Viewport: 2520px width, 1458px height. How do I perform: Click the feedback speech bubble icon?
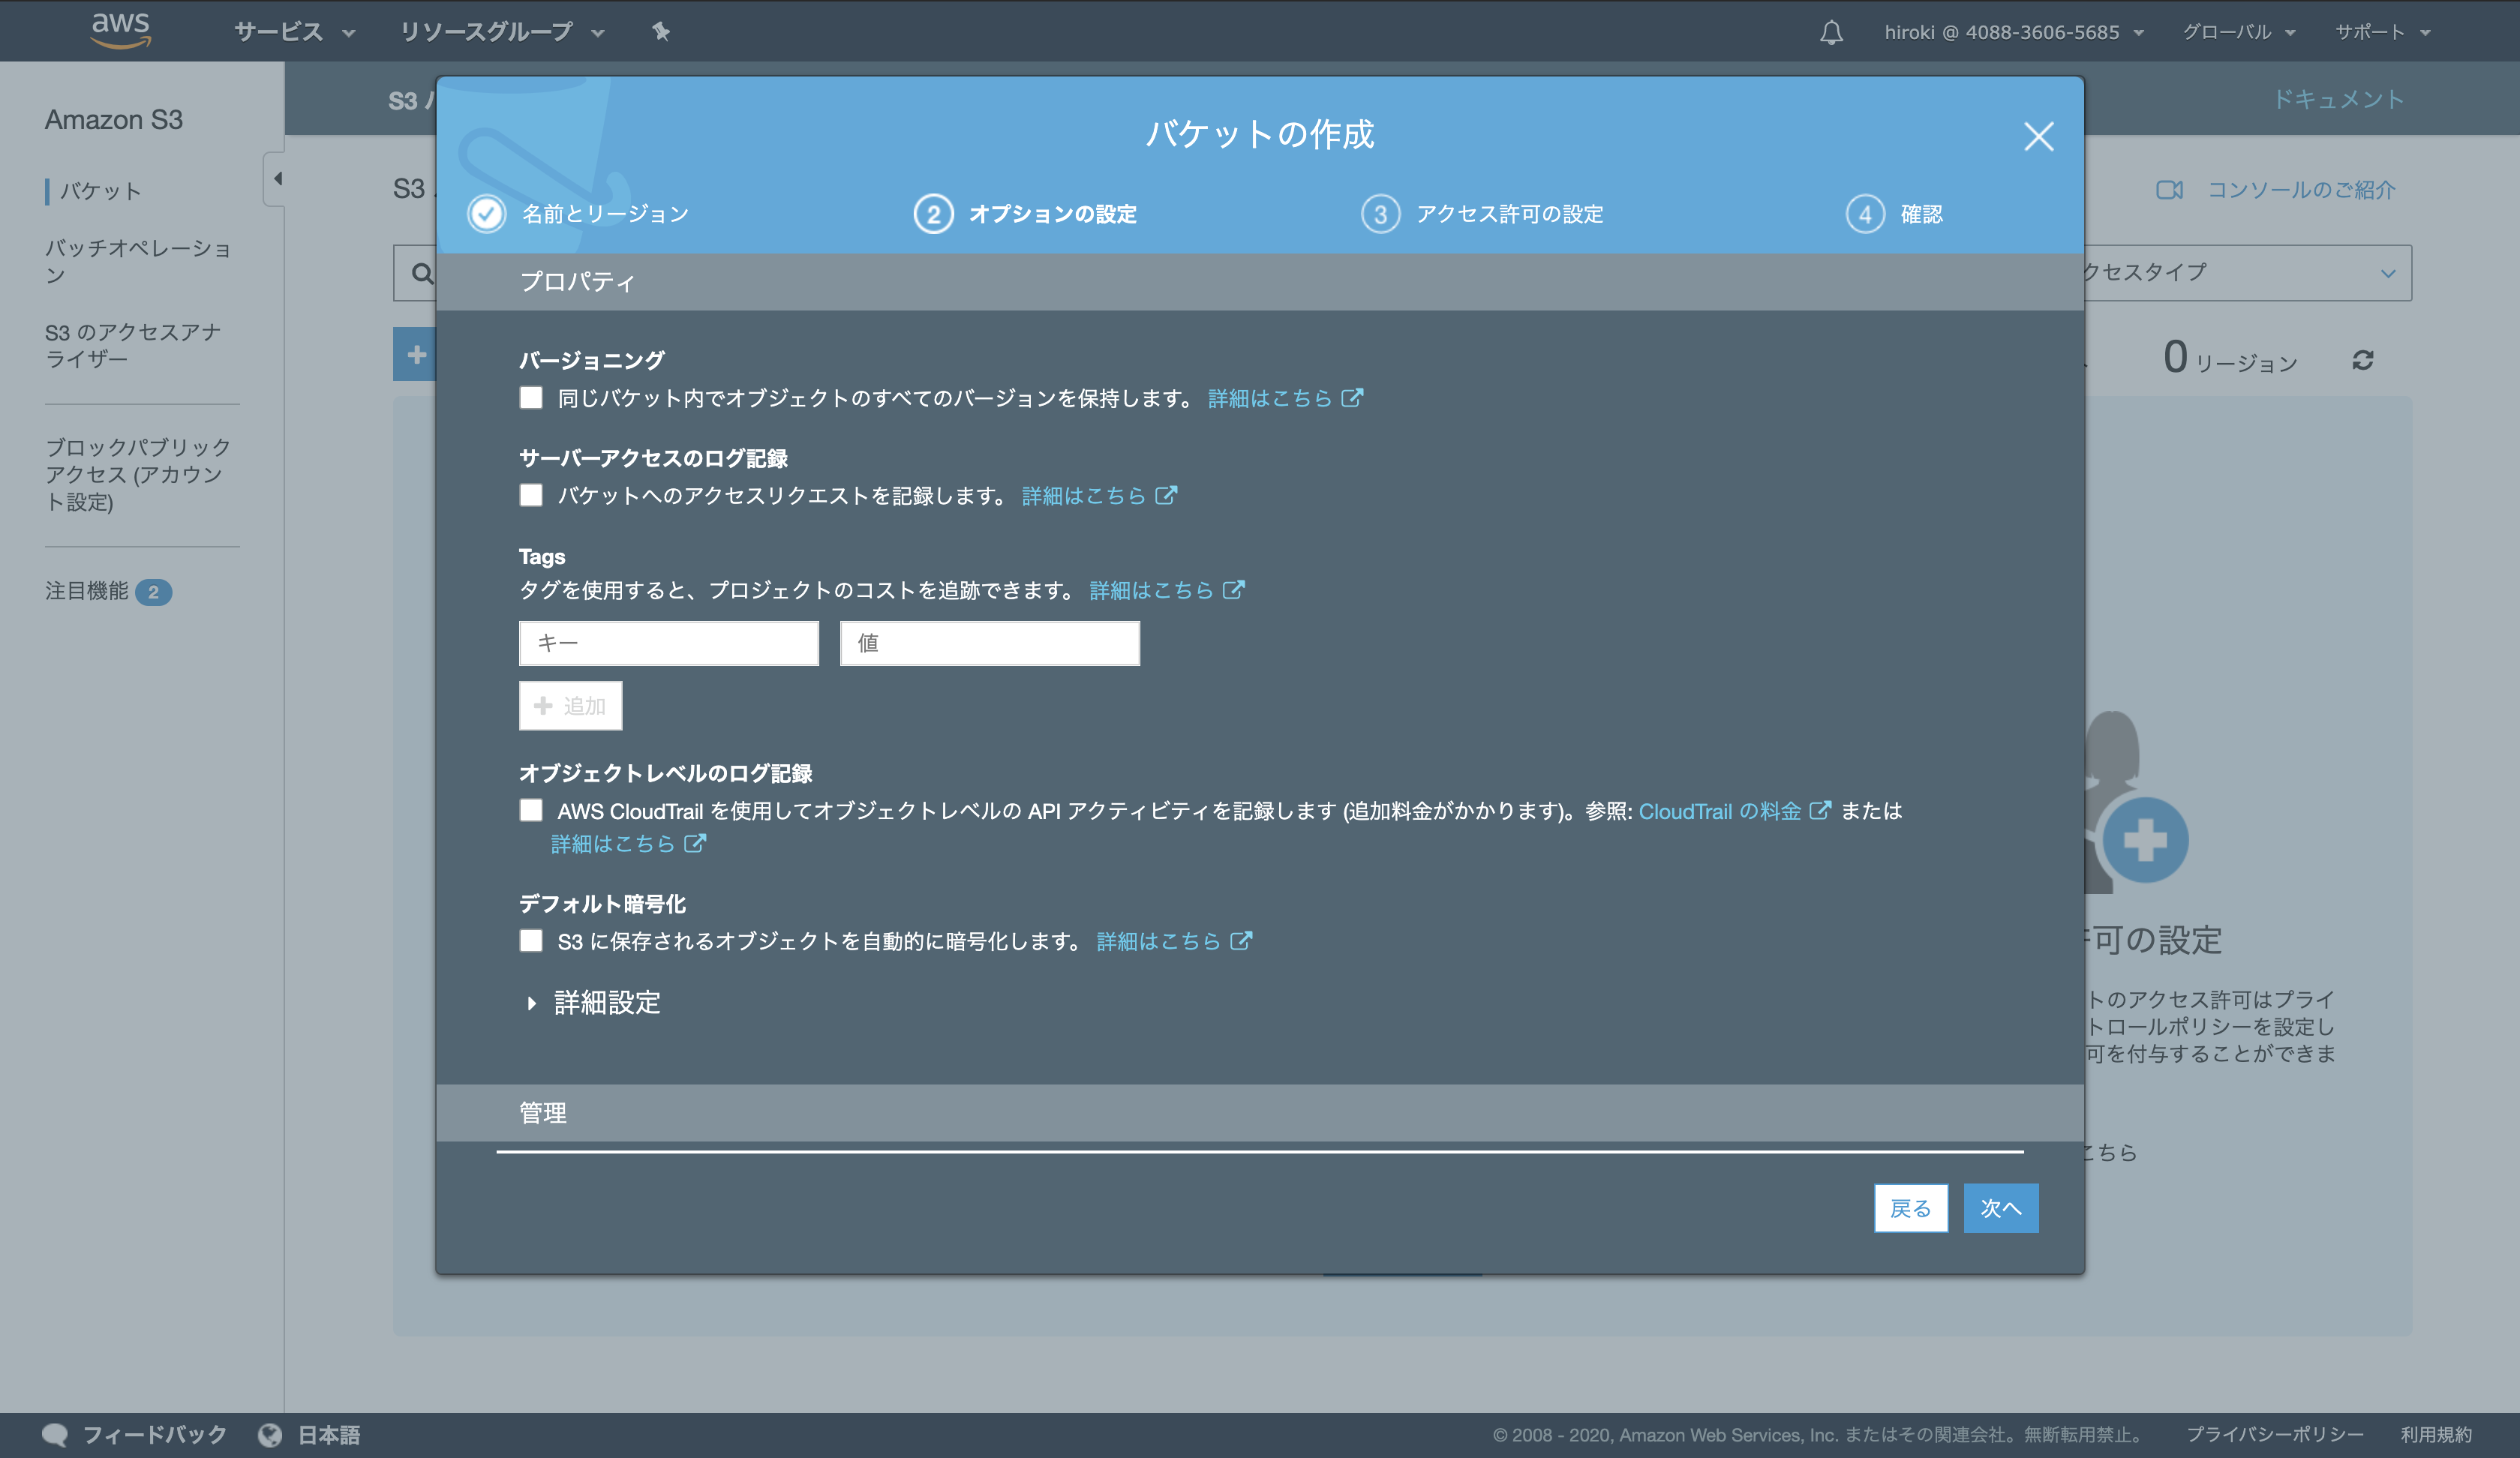click(x=55, y=1435)
